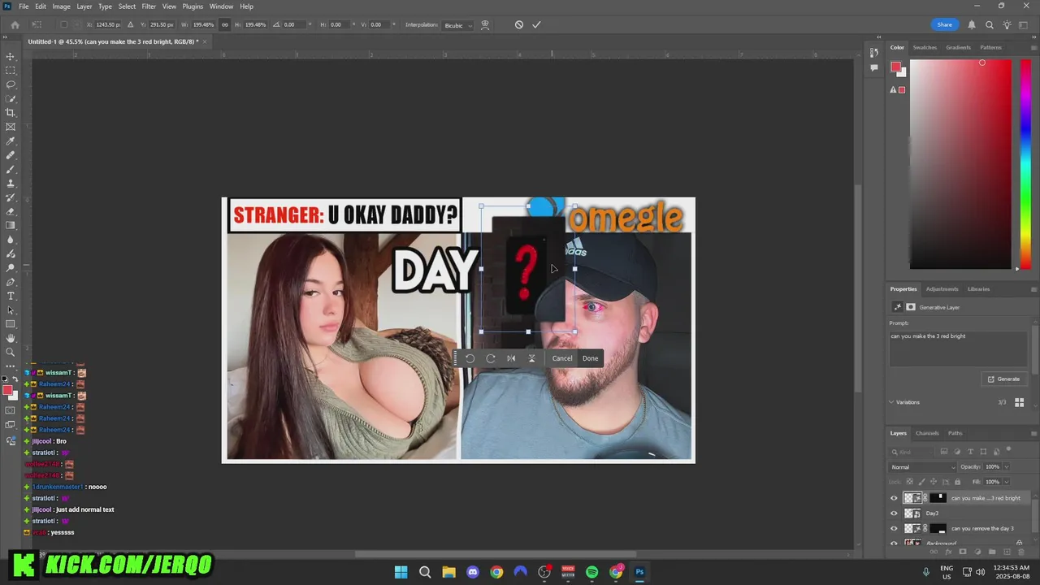
Task: Hide the 'can you remove the day 3' layer
Action: tap(894, 528)
